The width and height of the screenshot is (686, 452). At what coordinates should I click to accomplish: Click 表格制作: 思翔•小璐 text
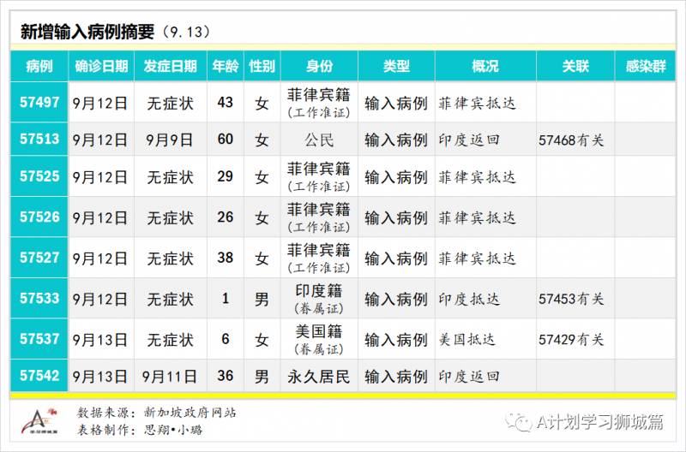(140, 430)
